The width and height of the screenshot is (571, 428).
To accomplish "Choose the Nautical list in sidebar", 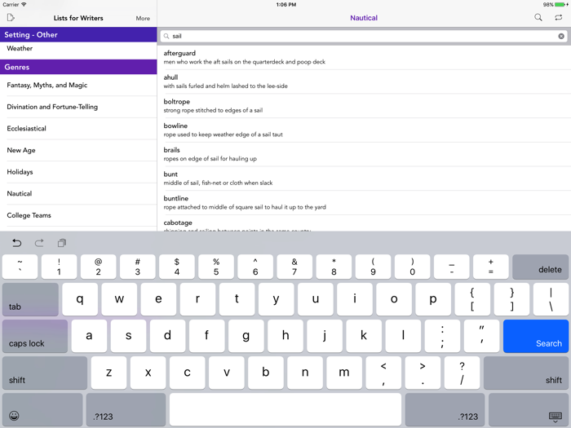I will tap(78, 194).
